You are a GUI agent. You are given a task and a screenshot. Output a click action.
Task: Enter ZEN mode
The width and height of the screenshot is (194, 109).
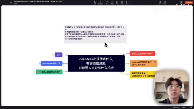(x=160, y=3)
